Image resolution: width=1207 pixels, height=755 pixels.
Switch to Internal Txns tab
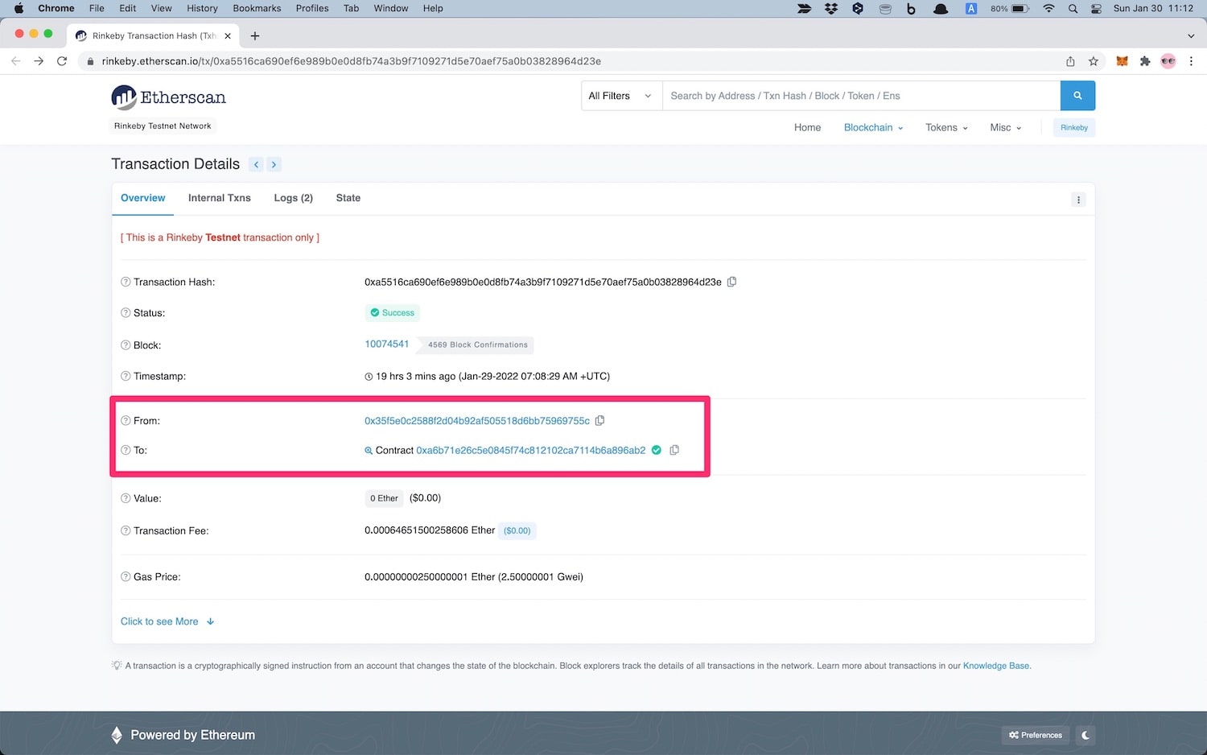(220, 198)
